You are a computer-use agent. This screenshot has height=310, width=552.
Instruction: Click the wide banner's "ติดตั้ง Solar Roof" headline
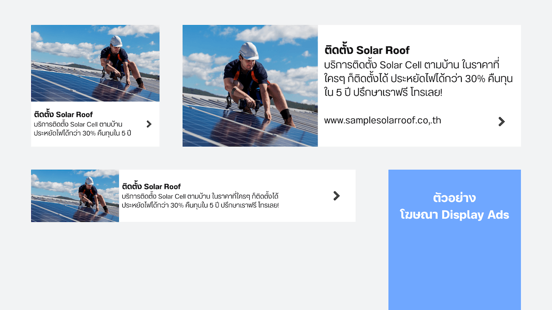pyautogui.click(x=151, y=186)
